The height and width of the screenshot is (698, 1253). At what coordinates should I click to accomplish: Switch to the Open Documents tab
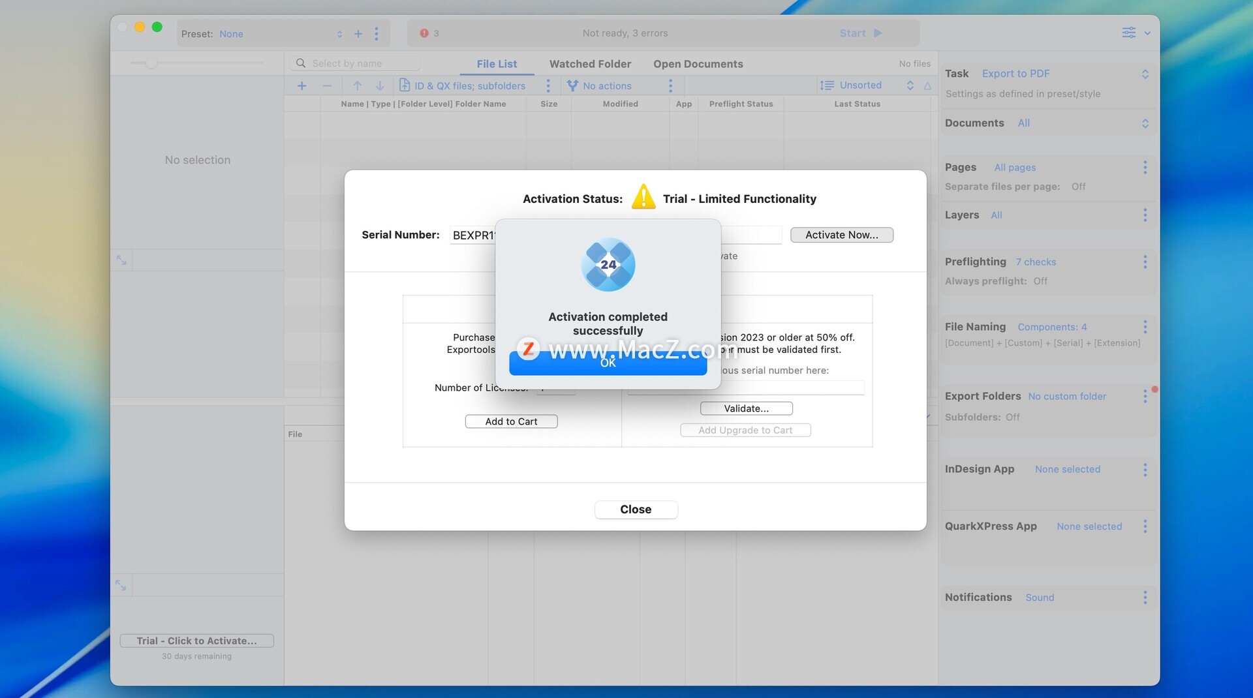pyautogui.click(x=698, y=64)
